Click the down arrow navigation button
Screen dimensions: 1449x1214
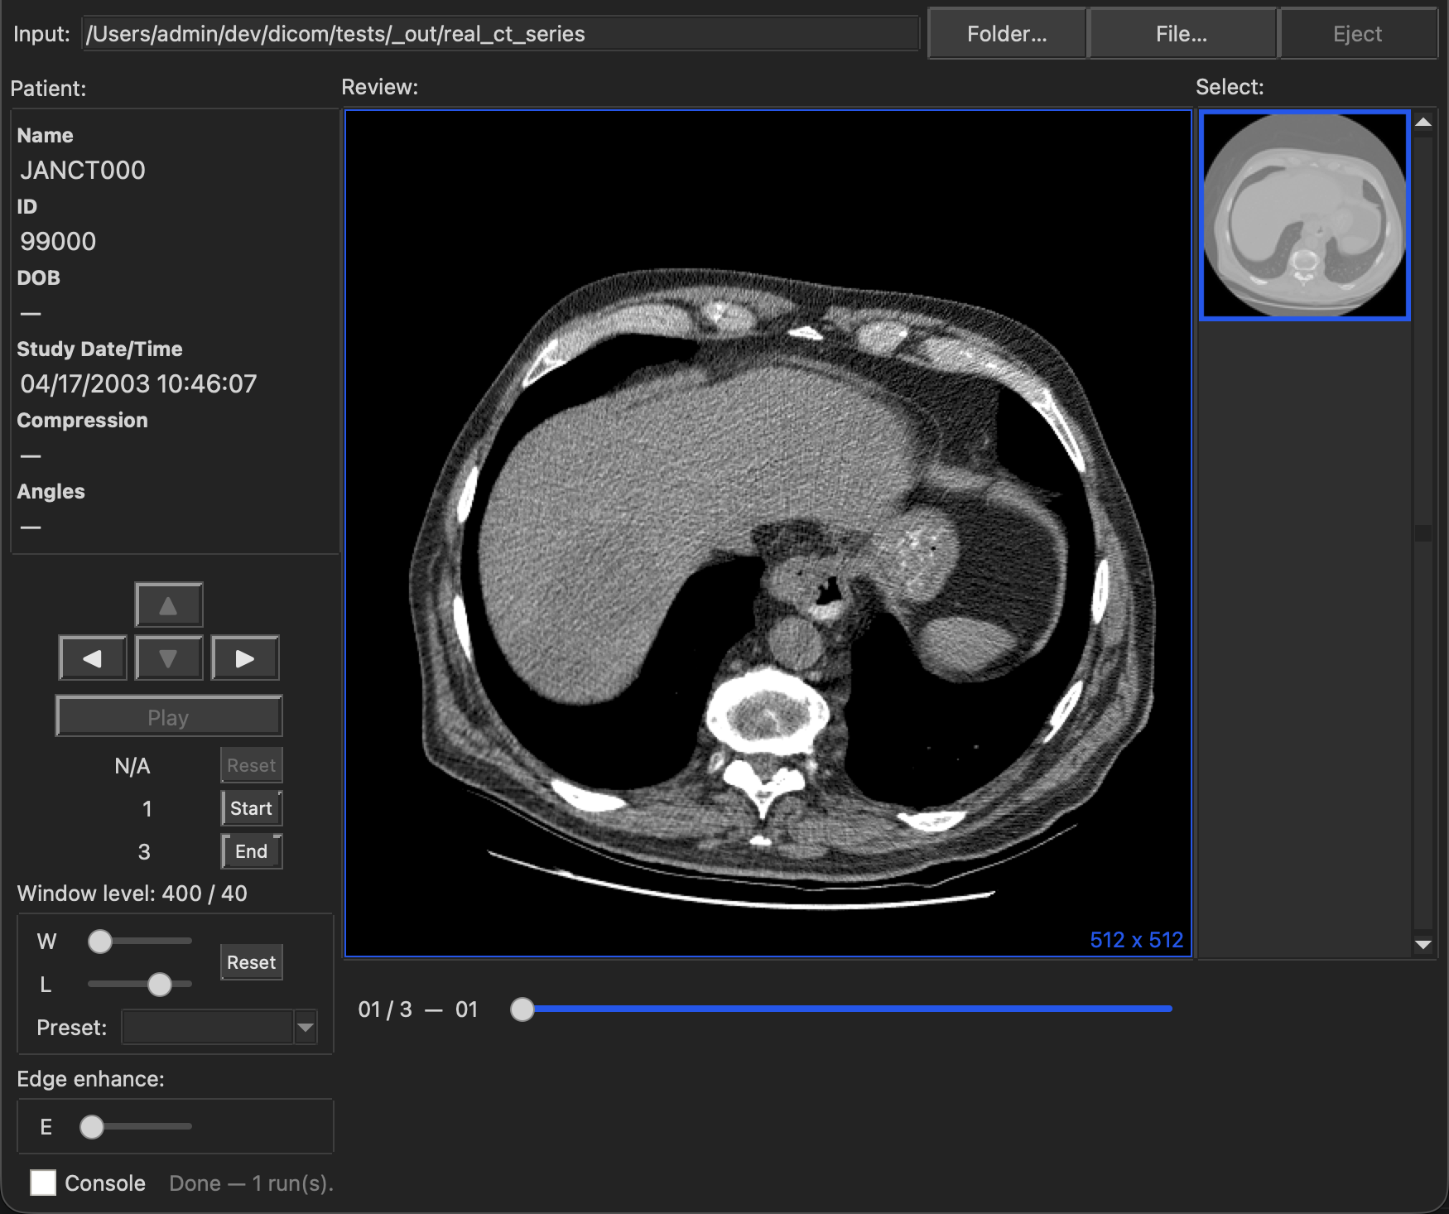(169, 658)
